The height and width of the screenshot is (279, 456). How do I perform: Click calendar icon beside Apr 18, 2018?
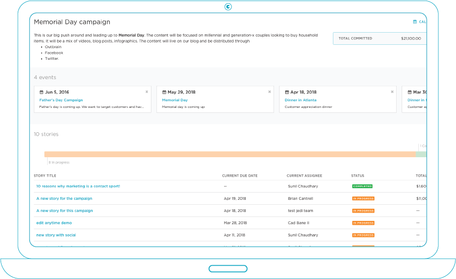point(286,92)
